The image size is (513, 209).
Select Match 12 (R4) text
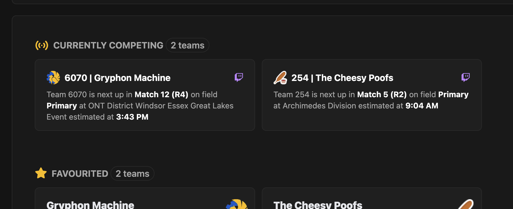[161, 94]
